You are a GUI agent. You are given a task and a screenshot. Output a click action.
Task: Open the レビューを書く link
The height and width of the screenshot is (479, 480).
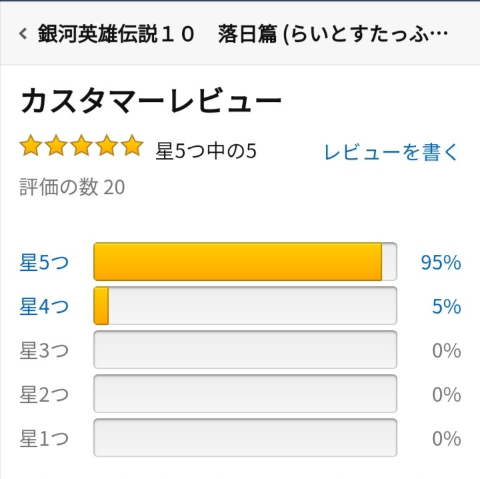point(392,152)
